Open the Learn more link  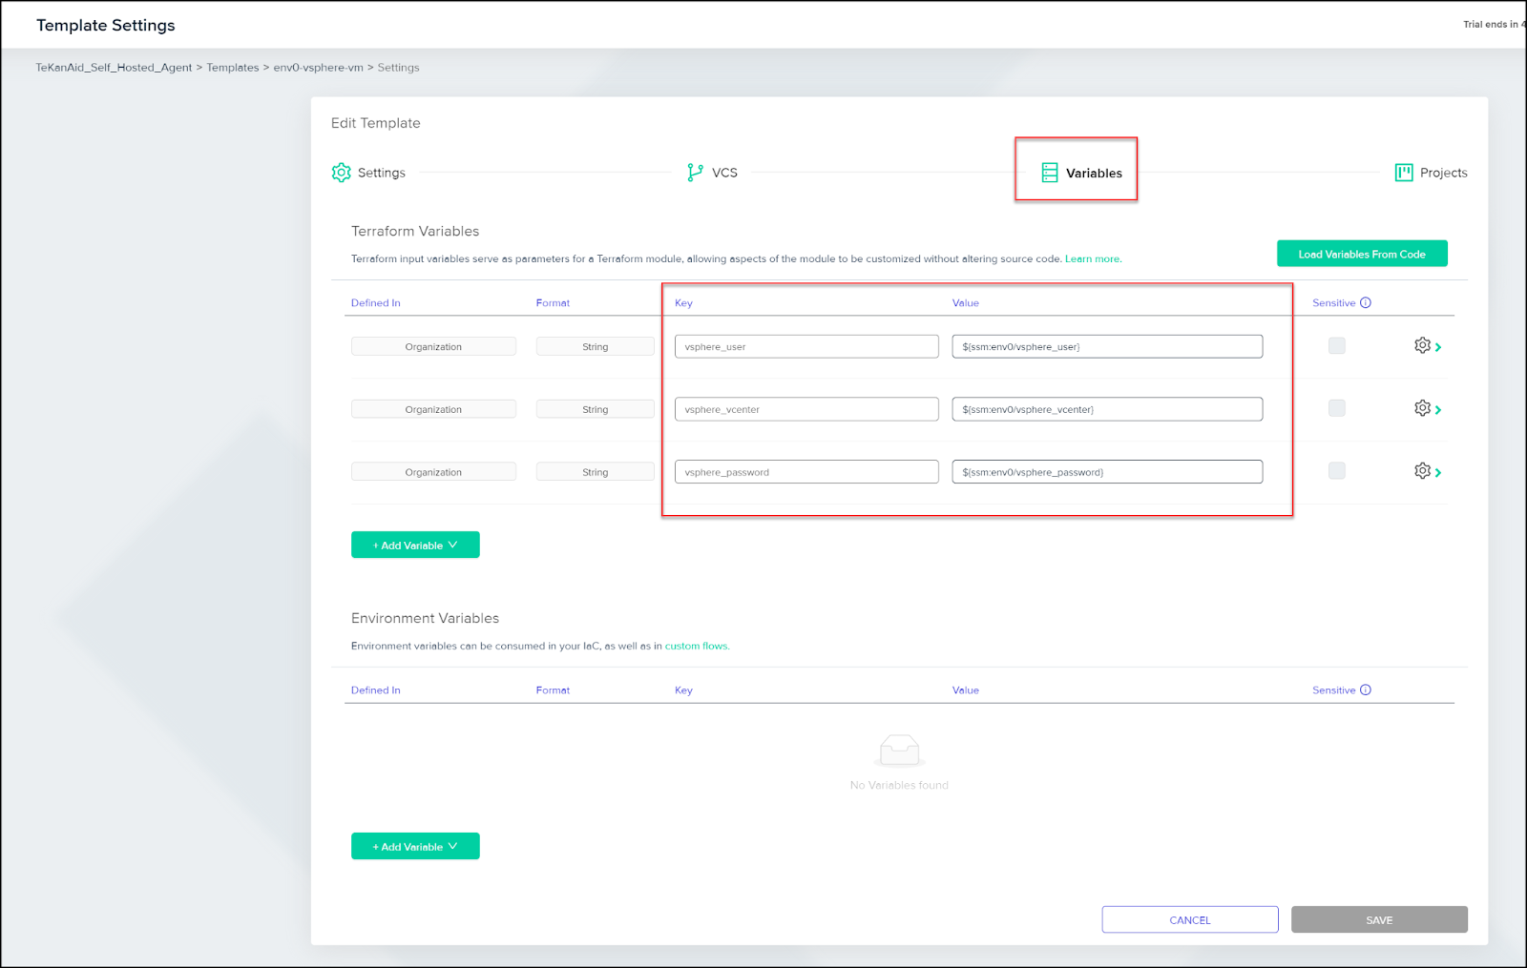point(1093,259)
